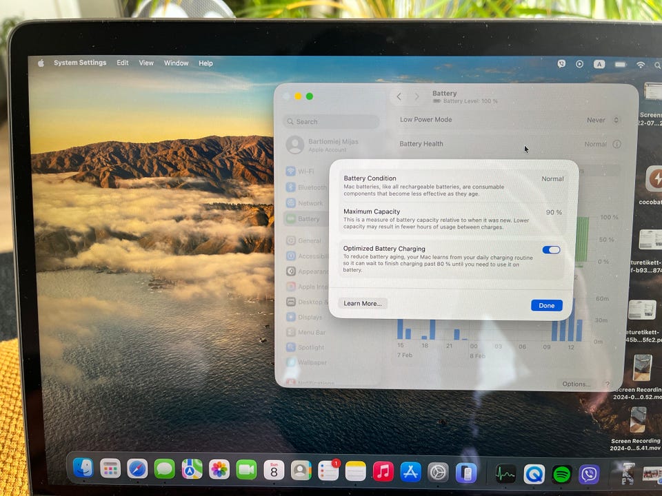
Task: Open the System Settings menu
Action: click(80, 63)
